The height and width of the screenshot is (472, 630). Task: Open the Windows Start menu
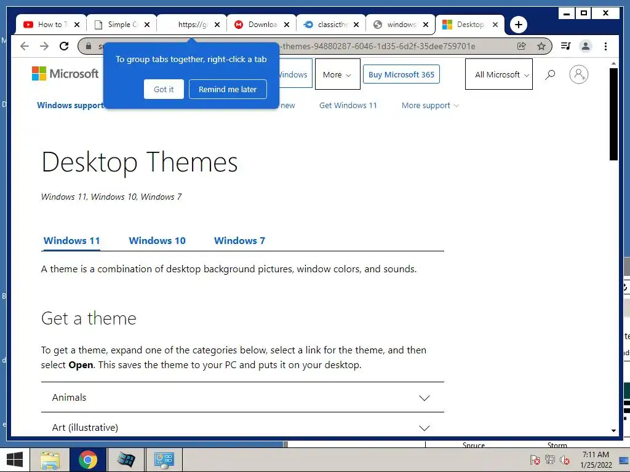tap(15, 460)
